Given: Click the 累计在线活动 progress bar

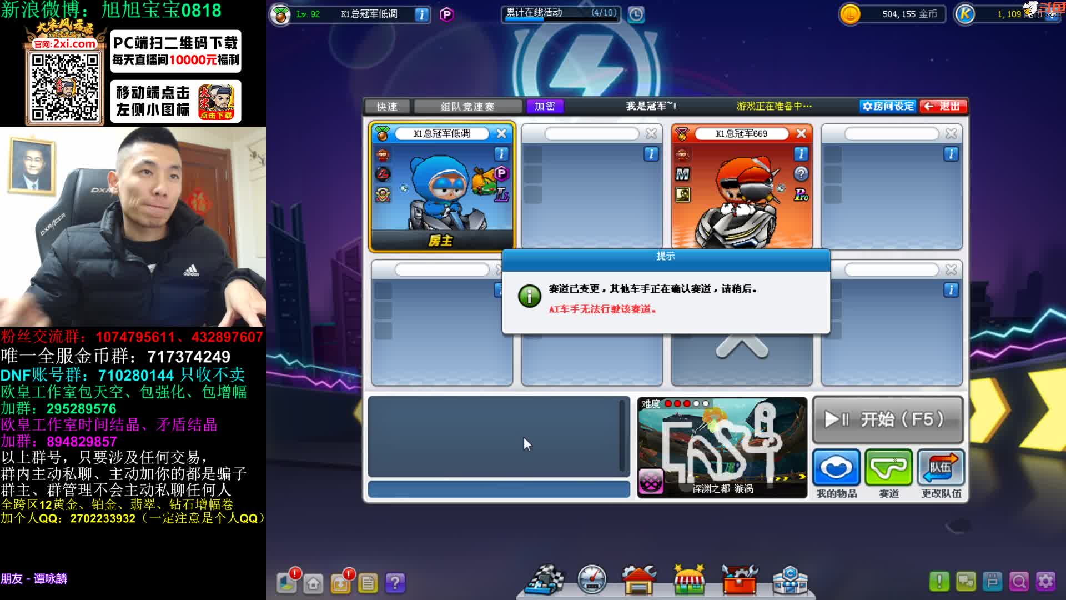Looking at the screenshot, I should point(561,14).
